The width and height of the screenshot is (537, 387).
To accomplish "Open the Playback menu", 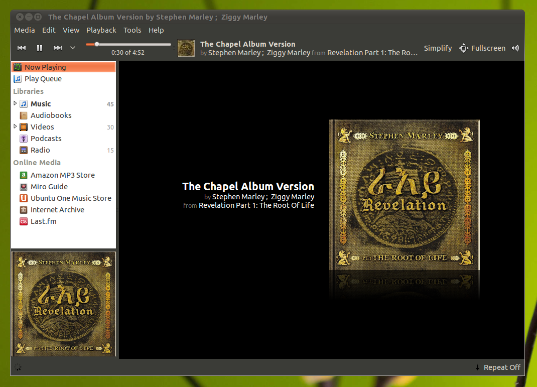I will 101,30.
